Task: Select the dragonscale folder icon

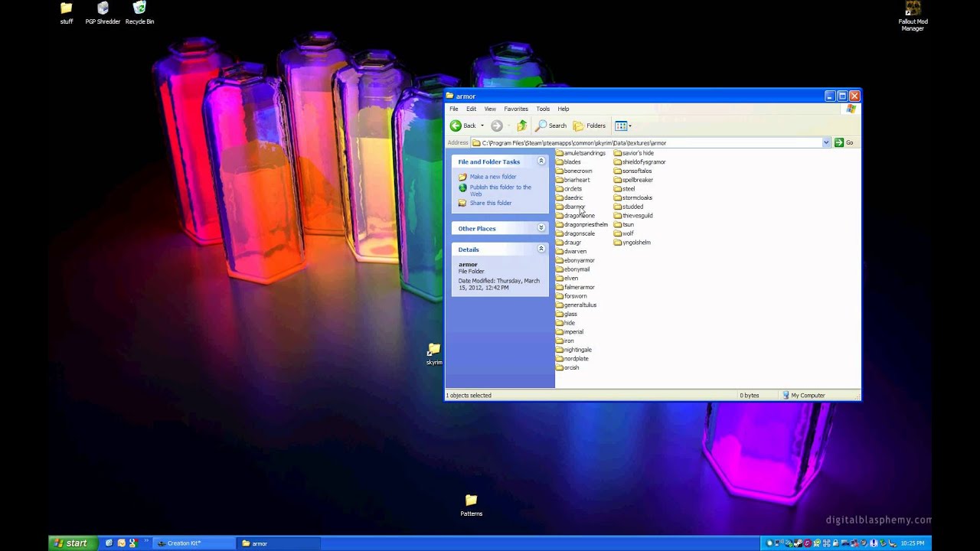Action: click(x=560, y=233)
